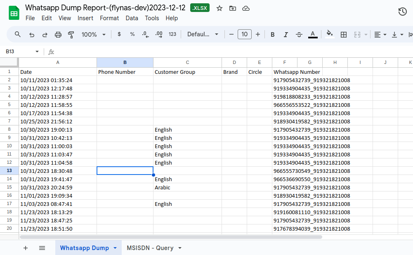Open the version history clock icon

(x=402, y=12)
